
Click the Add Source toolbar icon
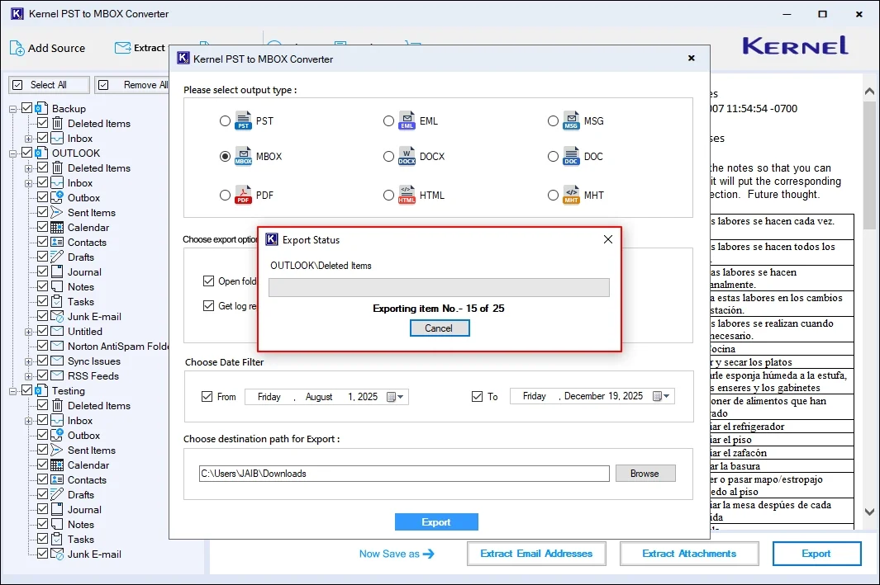click(17, 48)
